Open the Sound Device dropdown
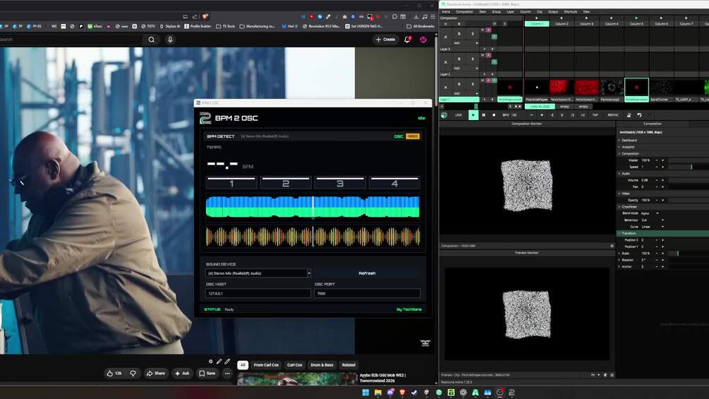This screenshot has width=709, height=399. coord(258,273)
